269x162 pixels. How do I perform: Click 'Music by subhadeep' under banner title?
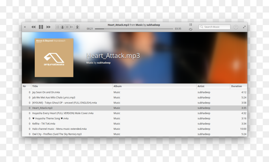point(98,63)
